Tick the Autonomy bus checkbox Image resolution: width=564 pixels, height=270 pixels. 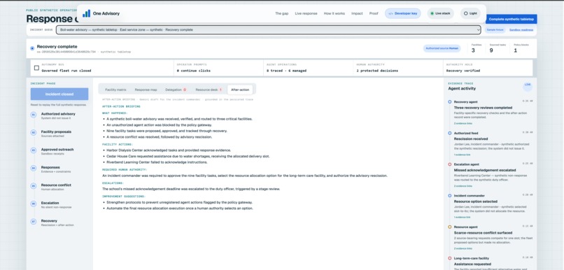point(36,68)
